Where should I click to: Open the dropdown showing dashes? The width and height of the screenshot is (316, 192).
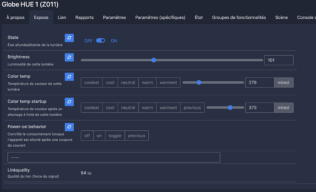[114, 157]
